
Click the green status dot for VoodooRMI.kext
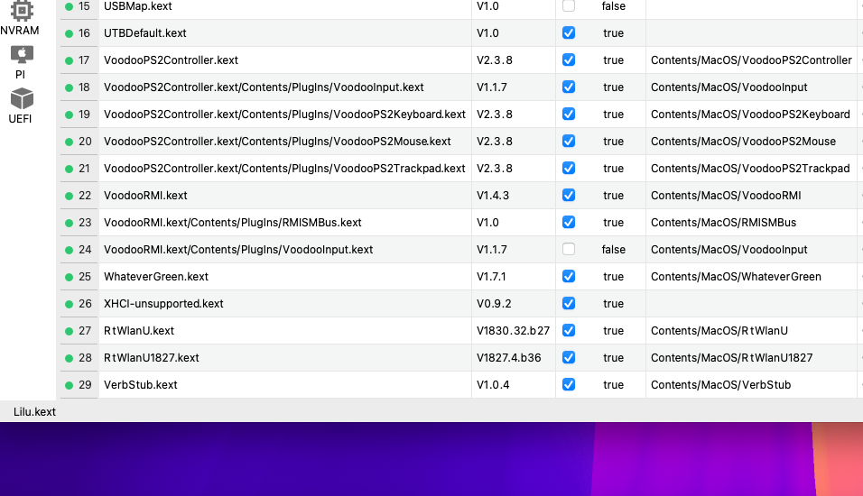[69, 196]
